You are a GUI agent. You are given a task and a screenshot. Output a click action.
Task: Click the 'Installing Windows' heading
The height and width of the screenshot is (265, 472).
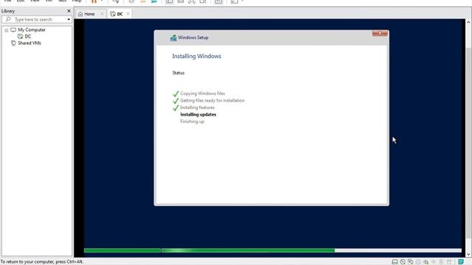197,56
